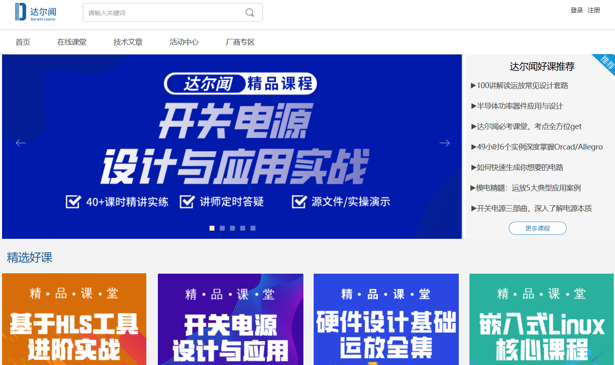Click the 精选好课 section heading
Screen dimensions: 615x365
[x=30, y=258]
